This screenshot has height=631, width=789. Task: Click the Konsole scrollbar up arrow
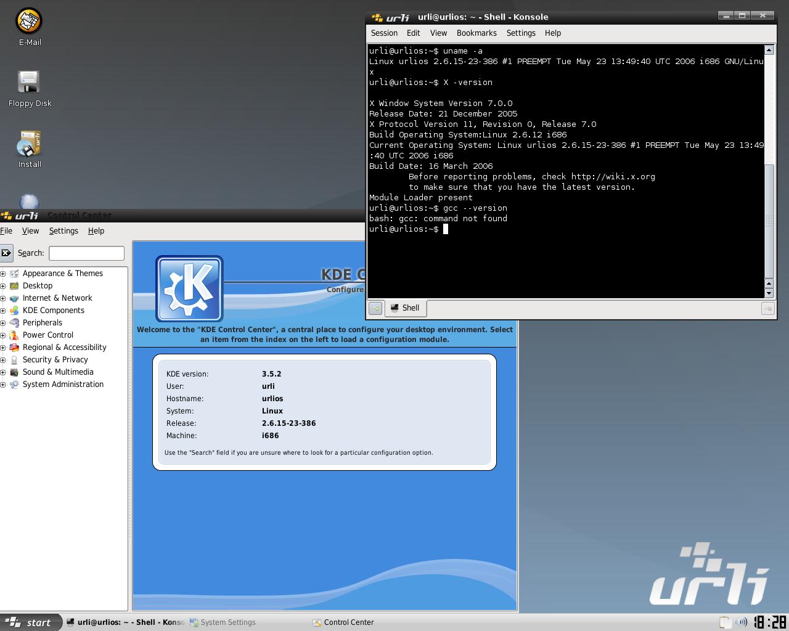pos(769,49)
